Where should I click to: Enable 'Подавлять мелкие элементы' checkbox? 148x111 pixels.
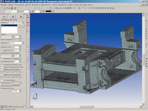point(2,70)
